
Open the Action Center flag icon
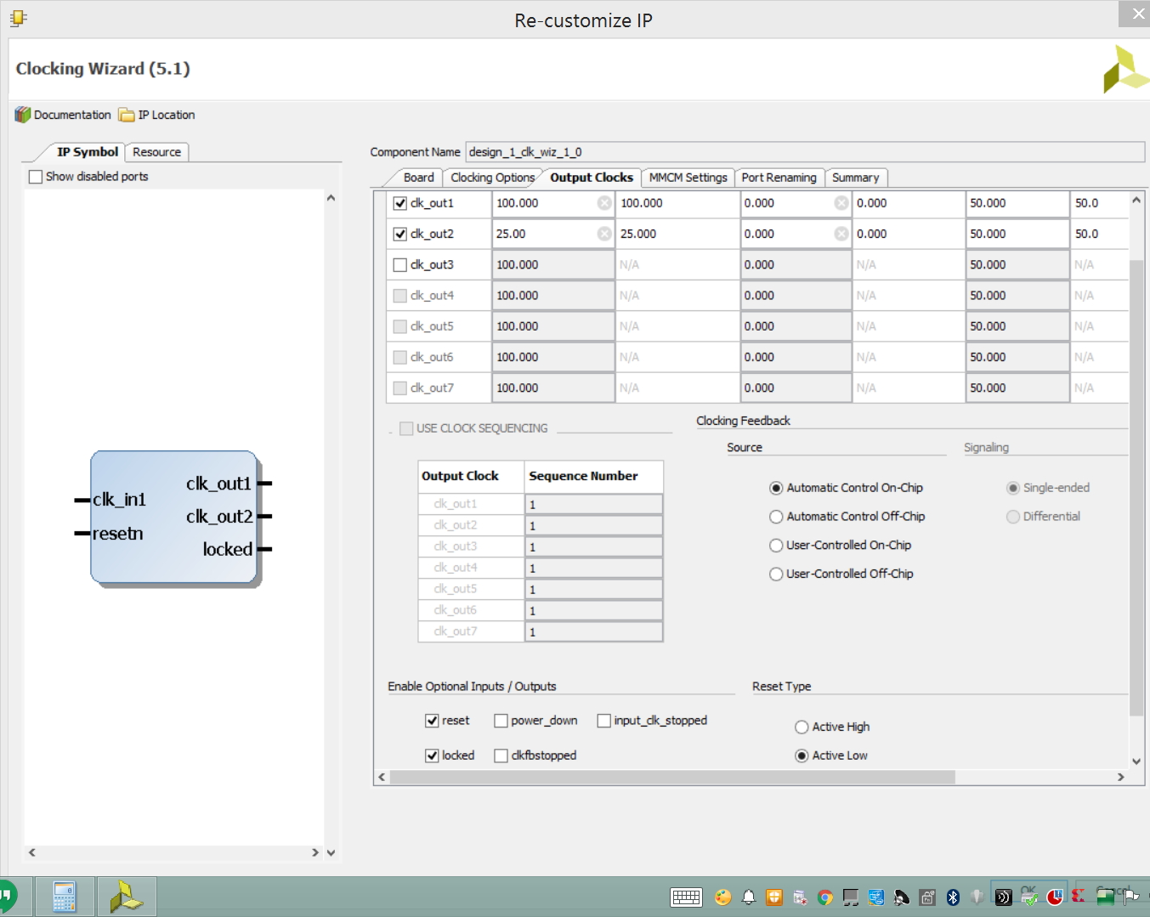pos(1131,896)
